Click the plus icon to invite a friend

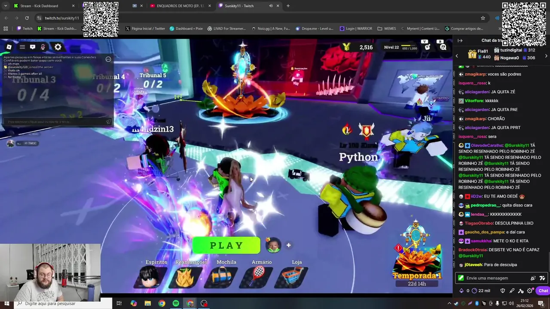pos(288,245)
